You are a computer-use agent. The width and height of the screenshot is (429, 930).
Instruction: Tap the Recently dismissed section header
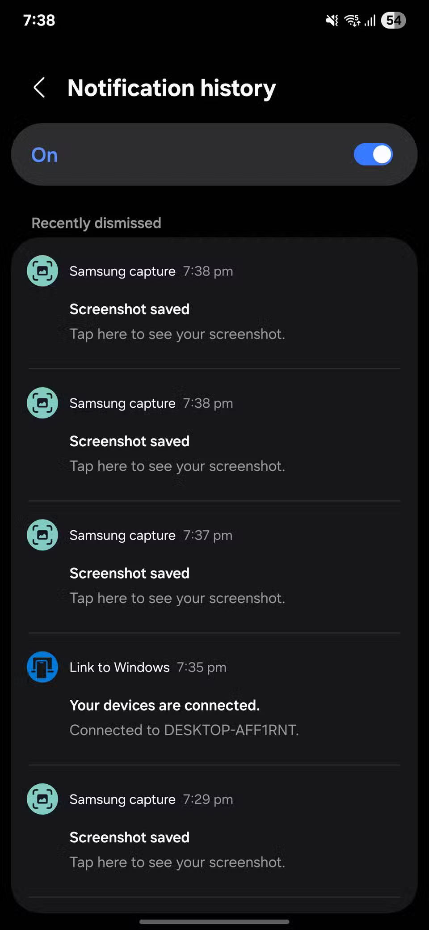tap(97, 223)
